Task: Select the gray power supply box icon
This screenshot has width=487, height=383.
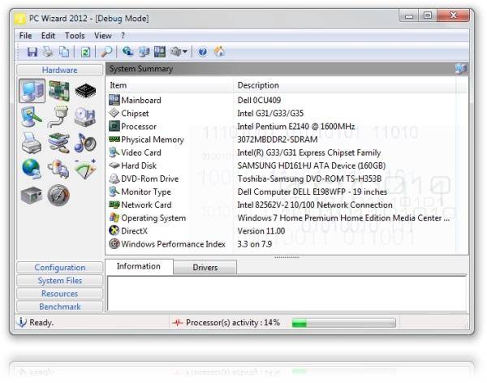Action: point(32,196)
